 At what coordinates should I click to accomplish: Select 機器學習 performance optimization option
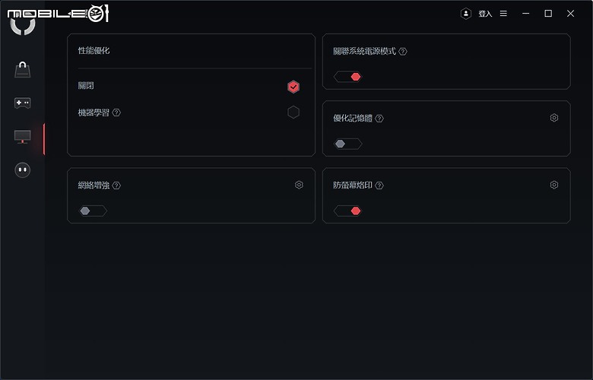[293, 112]
